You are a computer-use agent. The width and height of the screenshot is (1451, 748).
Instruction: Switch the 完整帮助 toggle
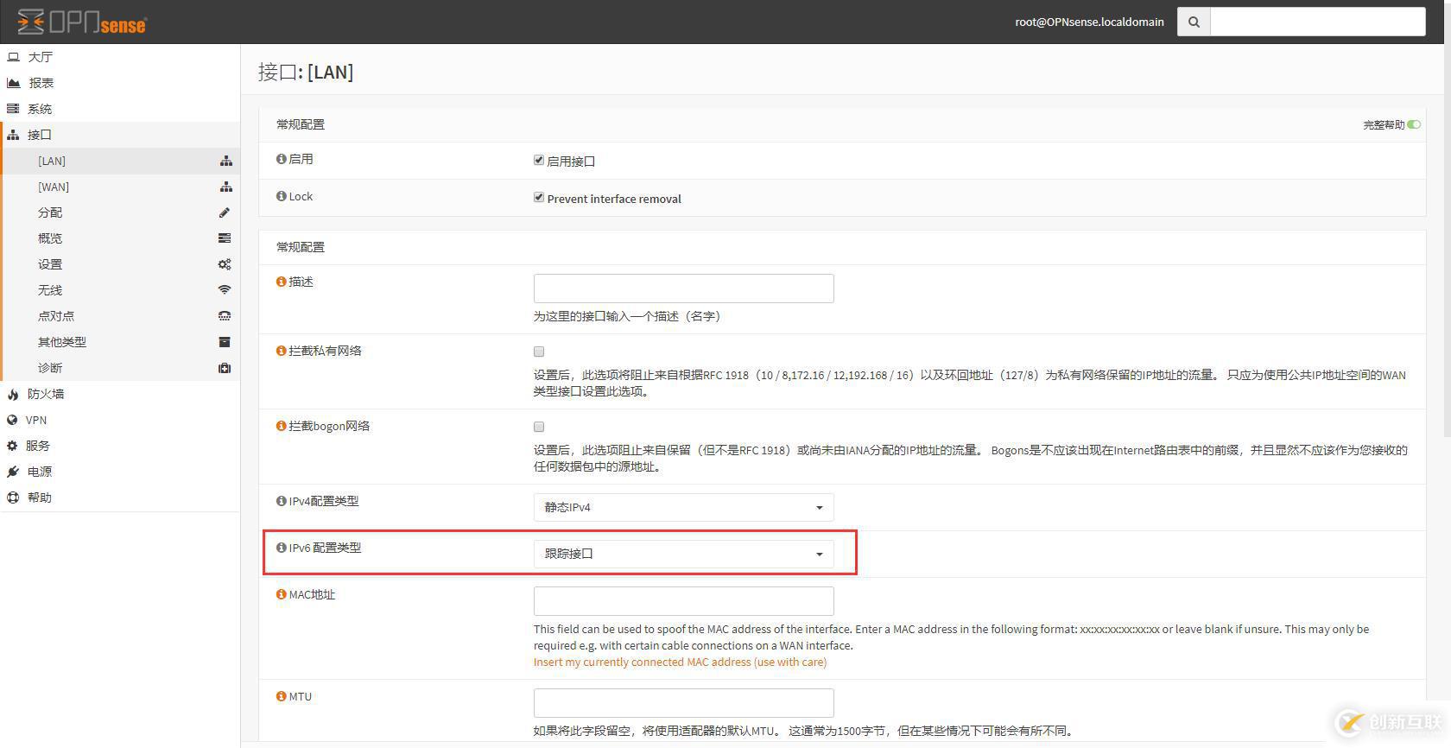(x=1414, y=124)
